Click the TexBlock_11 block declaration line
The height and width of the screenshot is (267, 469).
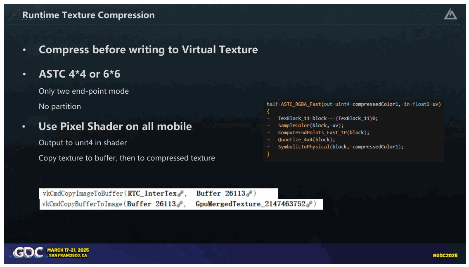click(x=328, y=118)
